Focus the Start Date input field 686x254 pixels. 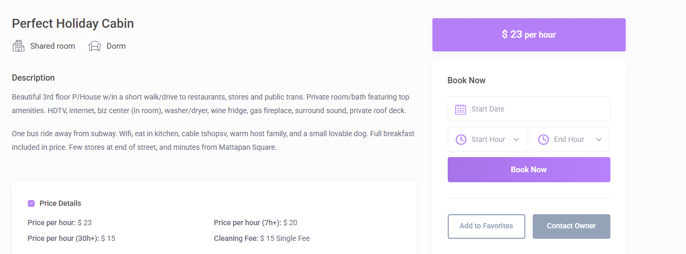(x=535, y=109)
